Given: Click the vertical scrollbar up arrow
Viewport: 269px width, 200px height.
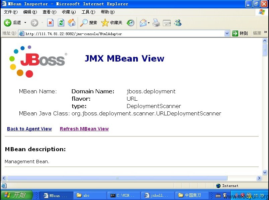Looking at the screenshot, I should [x=265, y=41].
